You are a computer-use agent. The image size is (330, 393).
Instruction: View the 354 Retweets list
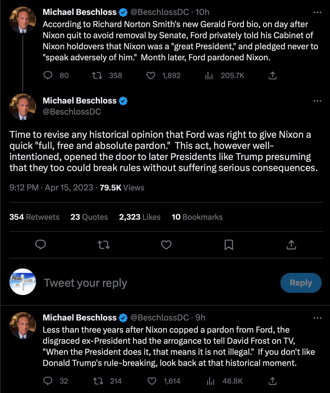(34, 217)
